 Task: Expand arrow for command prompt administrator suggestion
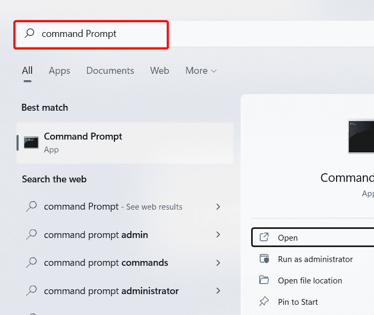click(x=218, y=291)
